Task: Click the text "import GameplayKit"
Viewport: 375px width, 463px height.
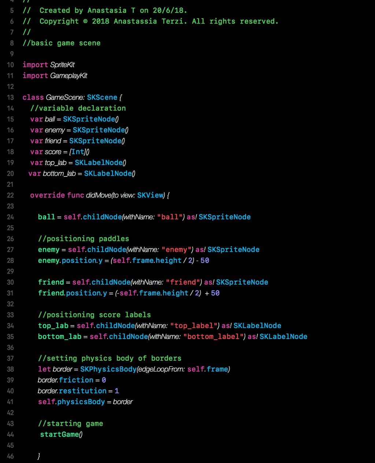Action: [55, 76]
